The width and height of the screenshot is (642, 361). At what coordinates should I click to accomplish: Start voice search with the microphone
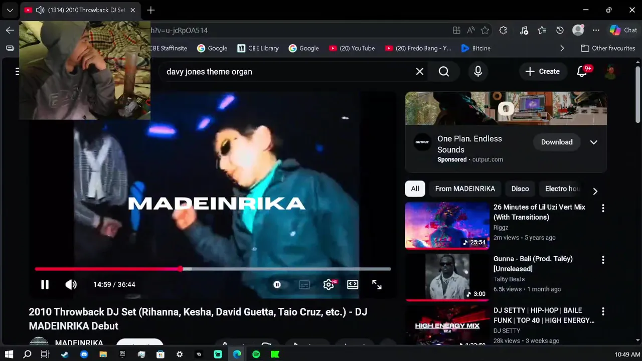click(478, 72)
